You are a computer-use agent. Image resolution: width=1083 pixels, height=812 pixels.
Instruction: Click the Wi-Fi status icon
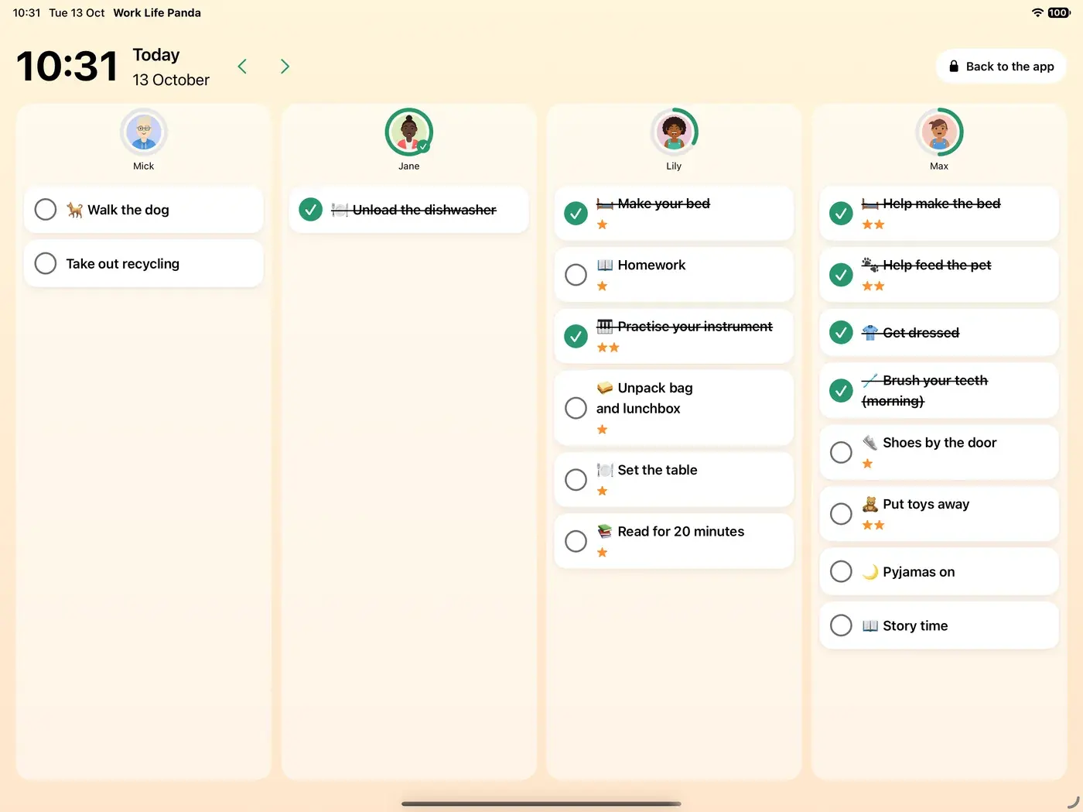coord(1037,12)
